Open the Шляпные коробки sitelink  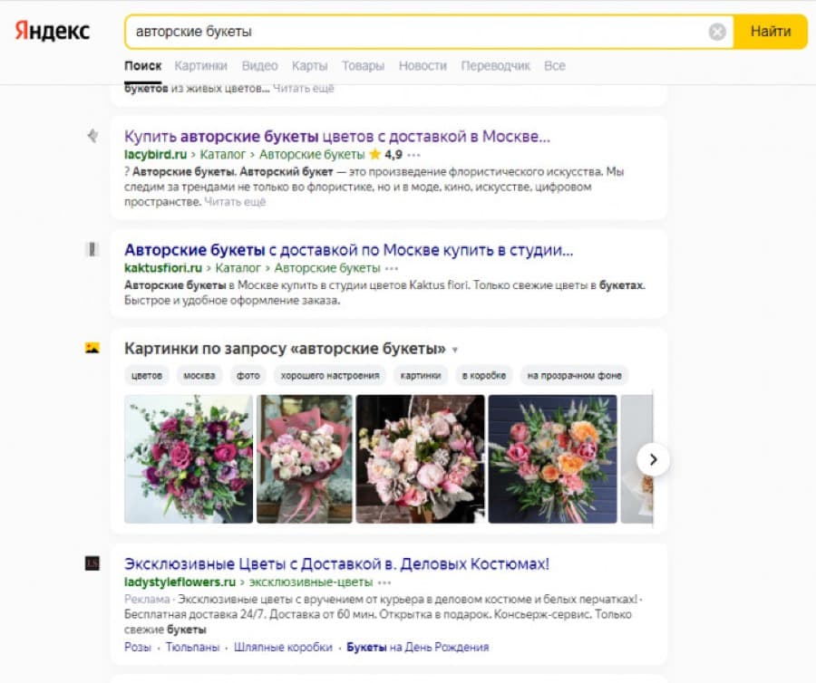click(x=283, y=647)
